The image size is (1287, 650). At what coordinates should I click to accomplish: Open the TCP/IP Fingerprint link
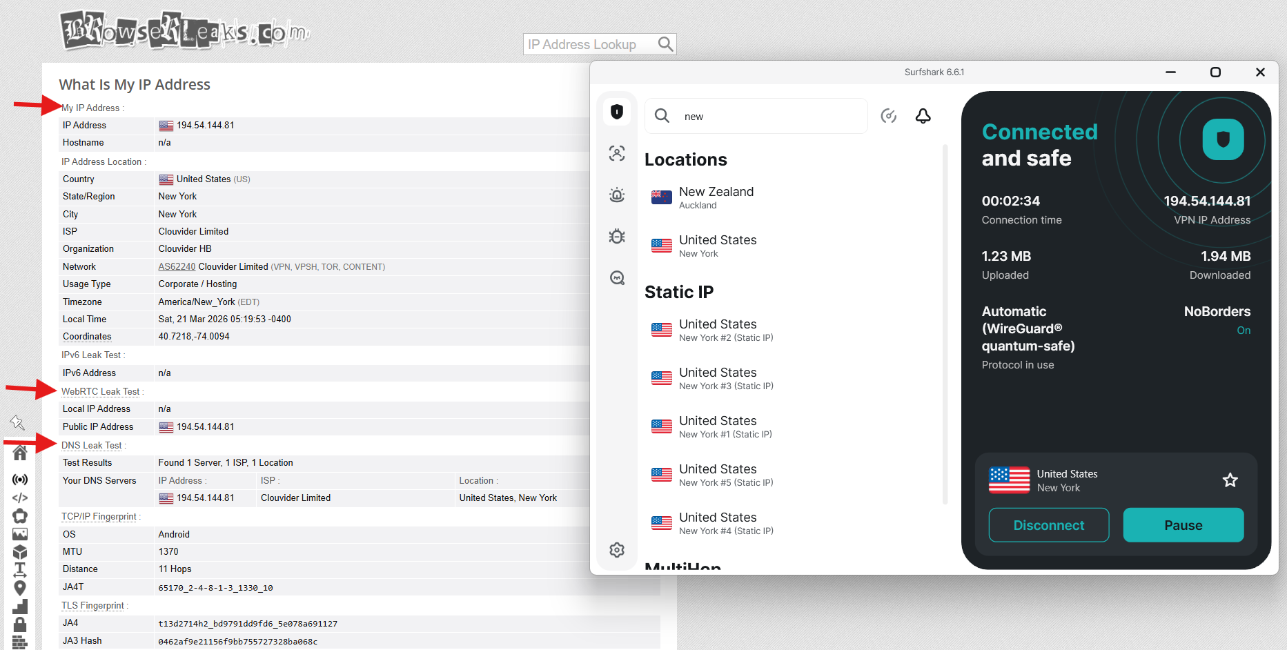[x=99, y=516]
